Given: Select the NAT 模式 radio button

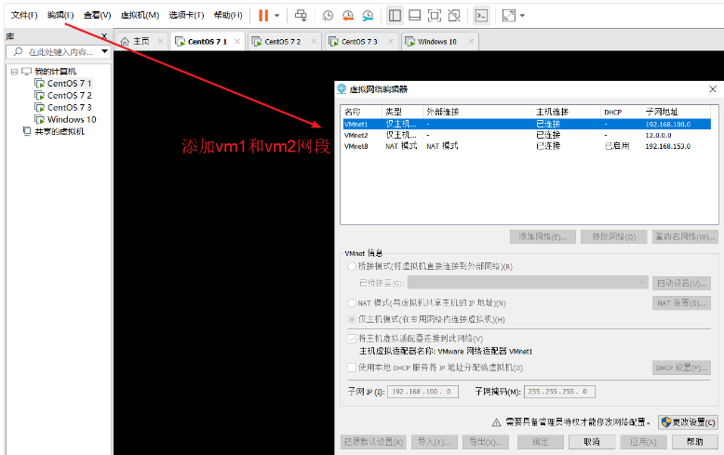Looking at the screenshot, I should click(x=352, y=303).
